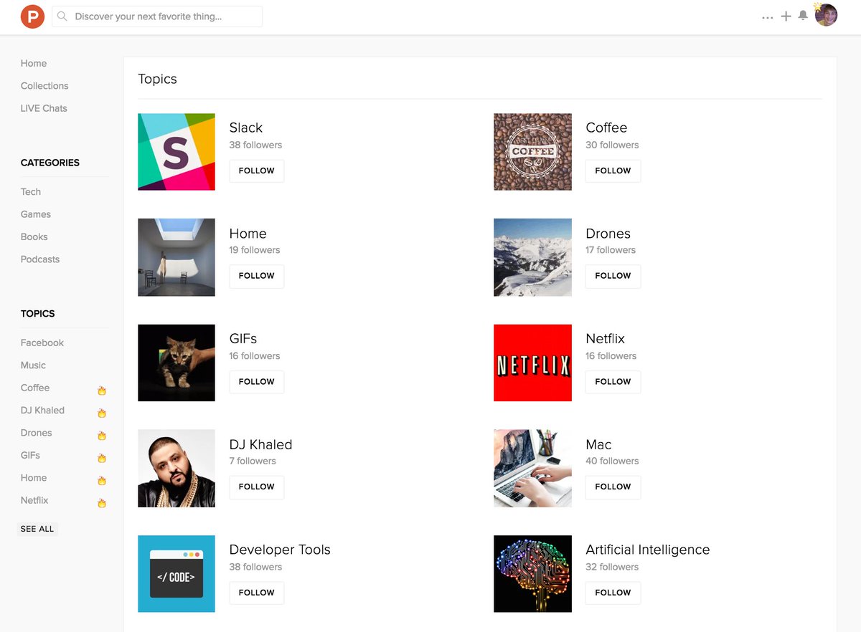Follow the Artificial Intelligence topic

tap(613, 593)
